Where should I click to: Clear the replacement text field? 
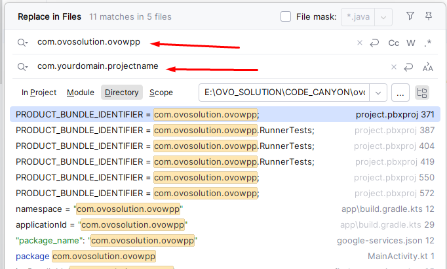(394, 67)
